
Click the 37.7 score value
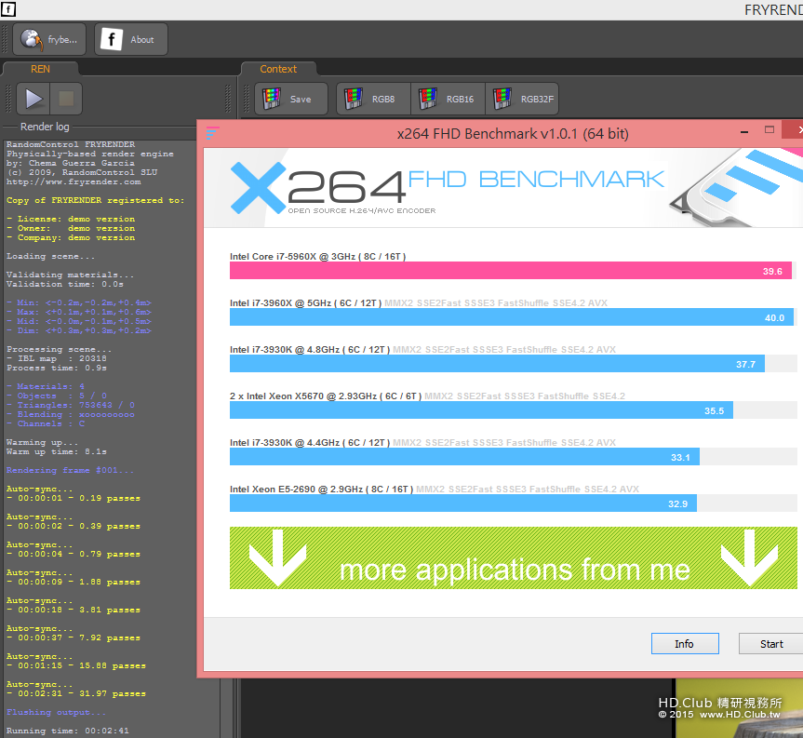click(745, 365)
